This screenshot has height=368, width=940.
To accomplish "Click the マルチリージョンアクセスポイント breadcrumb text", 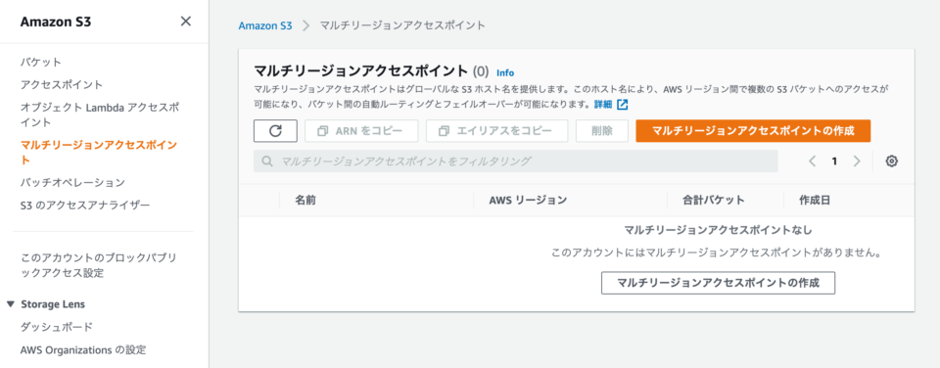I will [402, 25].
